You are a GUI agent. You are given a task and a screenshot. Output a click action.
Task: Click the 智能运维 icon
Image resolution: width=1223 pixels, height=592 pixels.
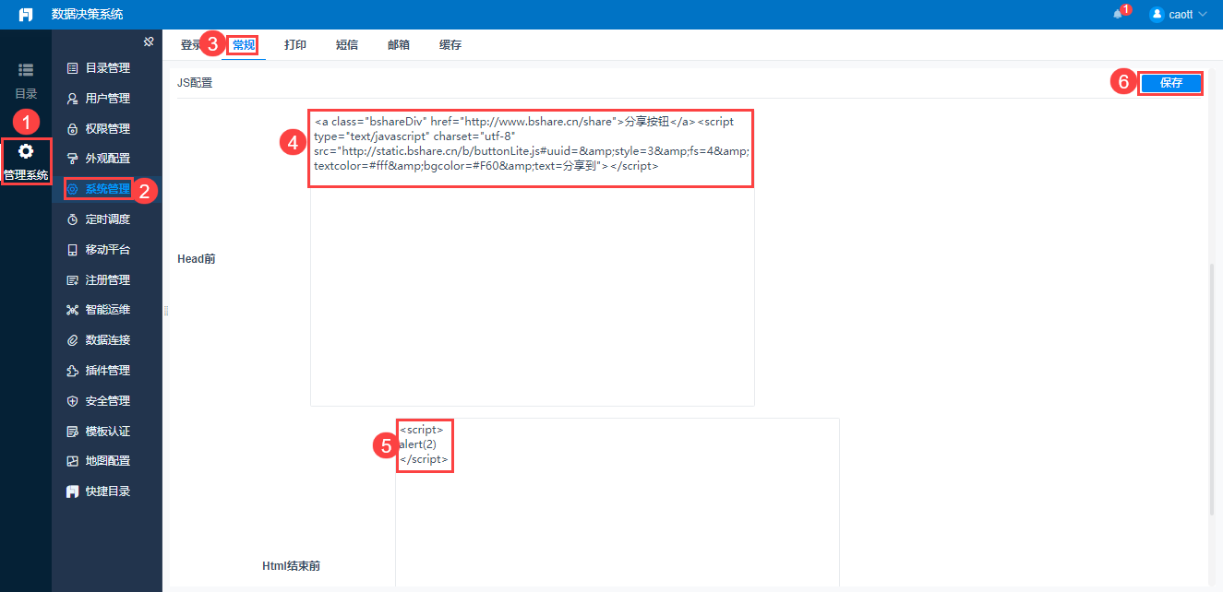[72, 310]
